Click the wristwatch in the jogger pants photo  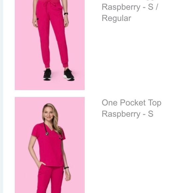tap(66, 14)
